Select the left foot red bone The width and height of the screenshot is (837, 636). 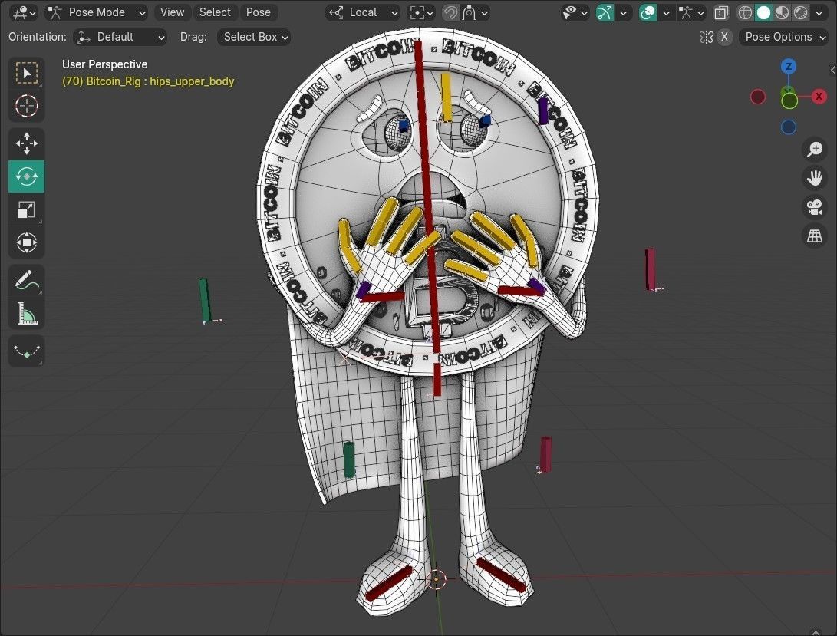389,583
